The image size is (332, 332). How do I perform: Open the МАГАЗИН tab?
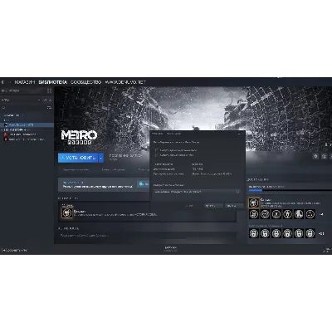pyautogui.click(x=25, y=82)
